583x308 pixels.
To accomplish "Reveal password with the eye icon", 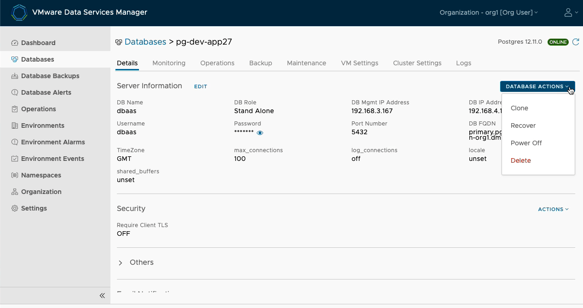I will pos(260,133).
